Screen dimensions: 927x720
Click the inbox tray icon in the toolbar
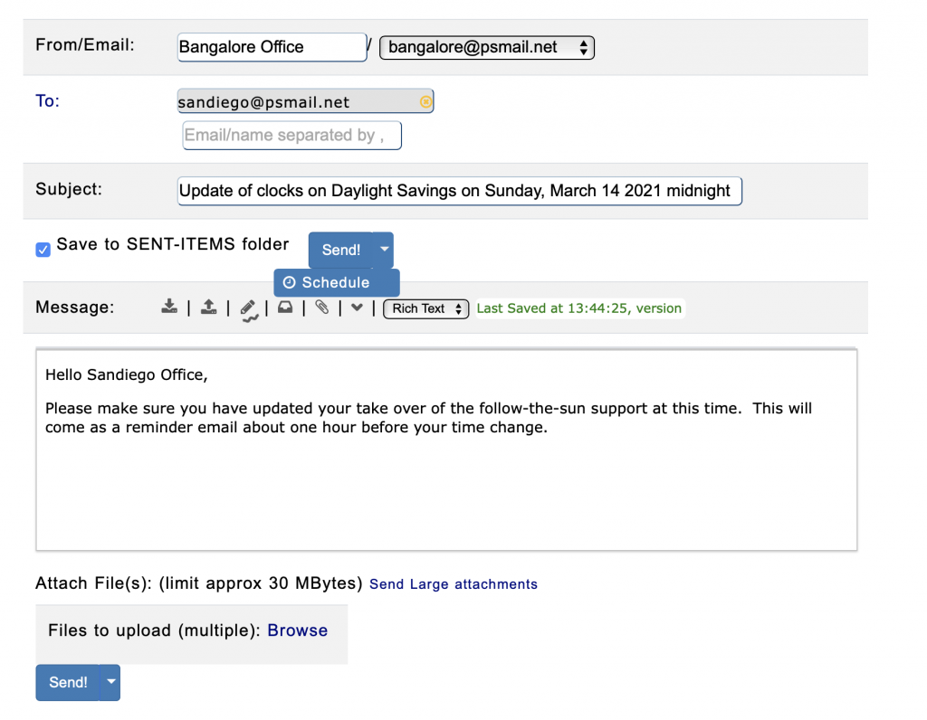[x=285, y=308]
